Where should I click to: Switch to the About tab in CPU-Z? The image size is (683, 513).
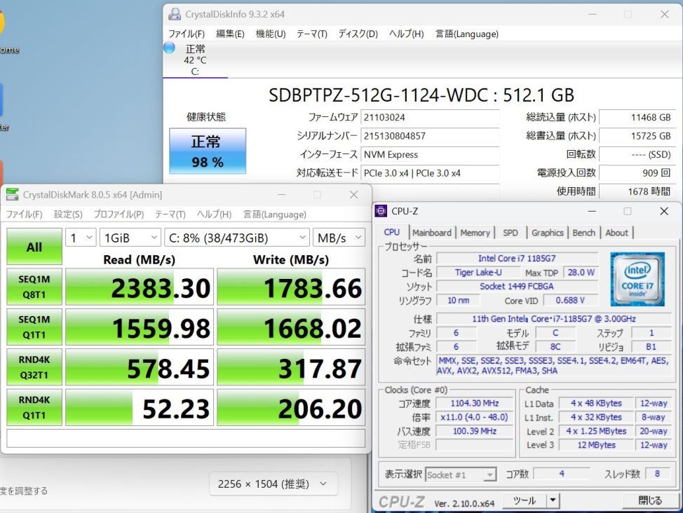(x=617, y=233)
